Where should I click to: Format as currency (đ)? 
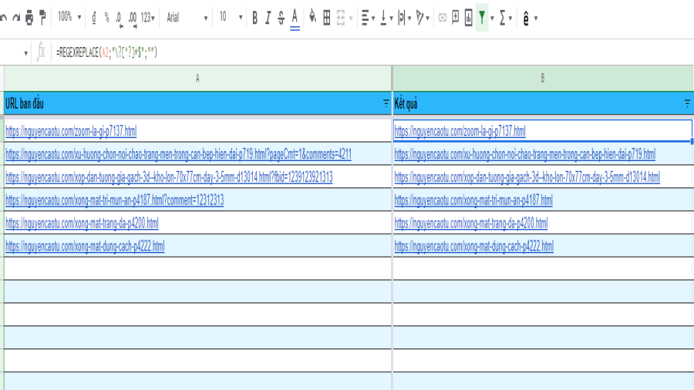click(94, 18)
